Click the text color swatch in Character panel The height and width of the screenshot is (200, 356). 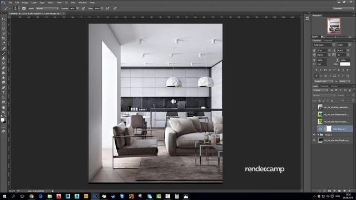tap(345, 64)
